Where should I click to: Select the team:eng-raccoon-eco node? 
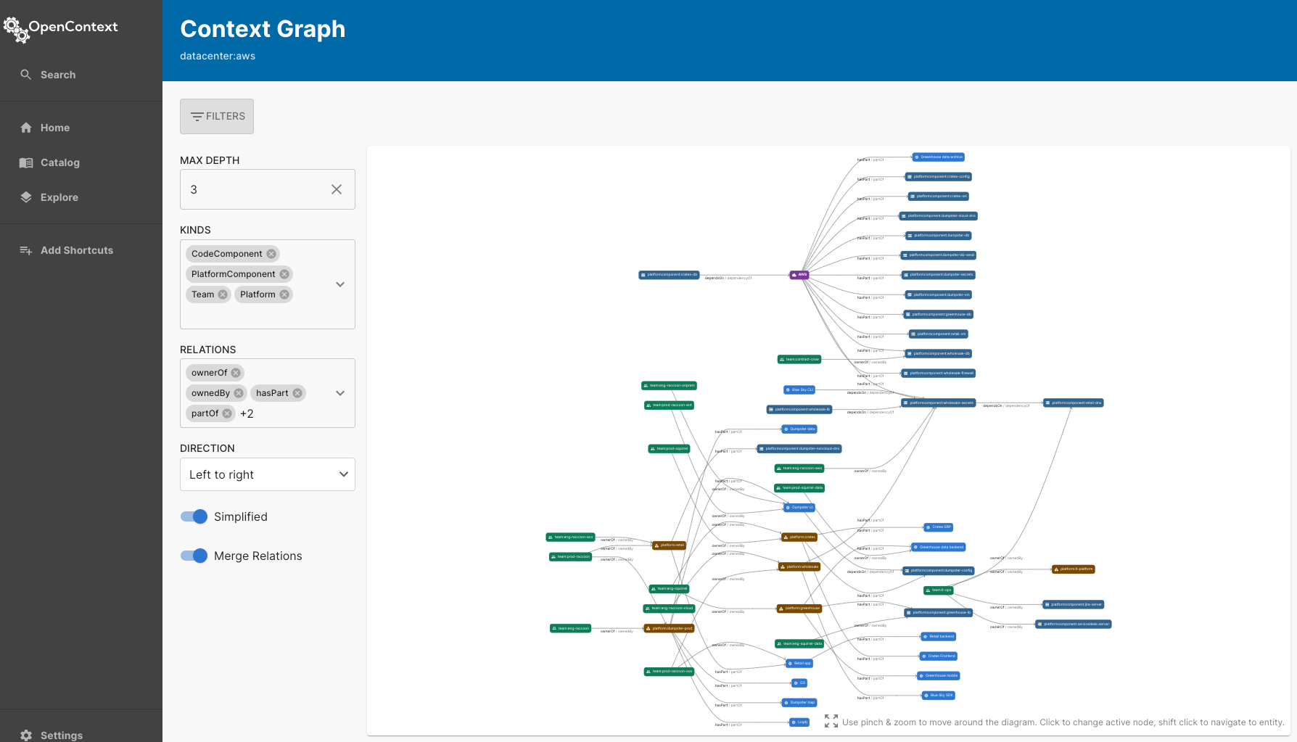[x=571, y=537]
